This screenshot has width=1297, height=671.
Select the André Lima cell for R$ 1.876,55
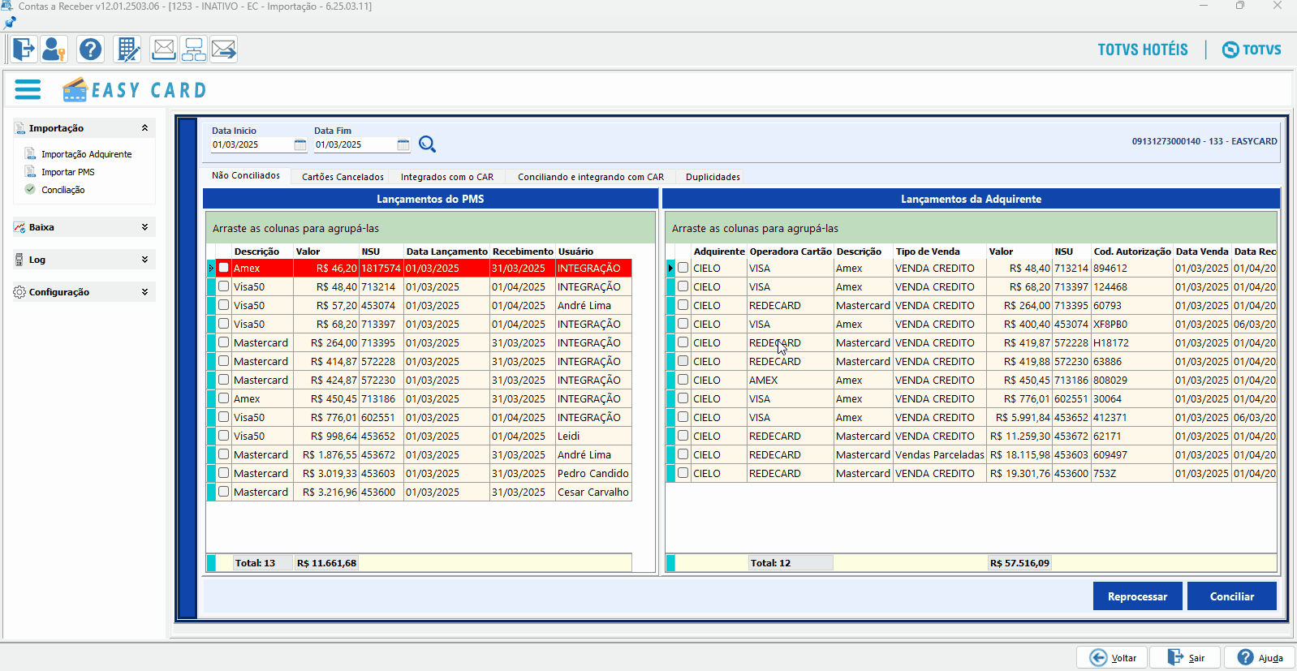593,455
